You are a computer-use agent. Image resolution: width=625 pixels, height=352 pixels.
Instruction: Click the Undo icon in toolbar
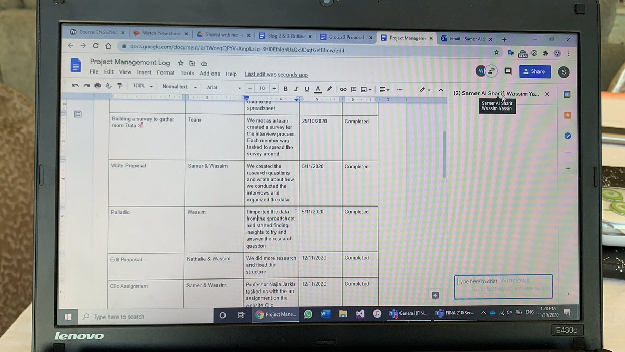tap(76, 86)
